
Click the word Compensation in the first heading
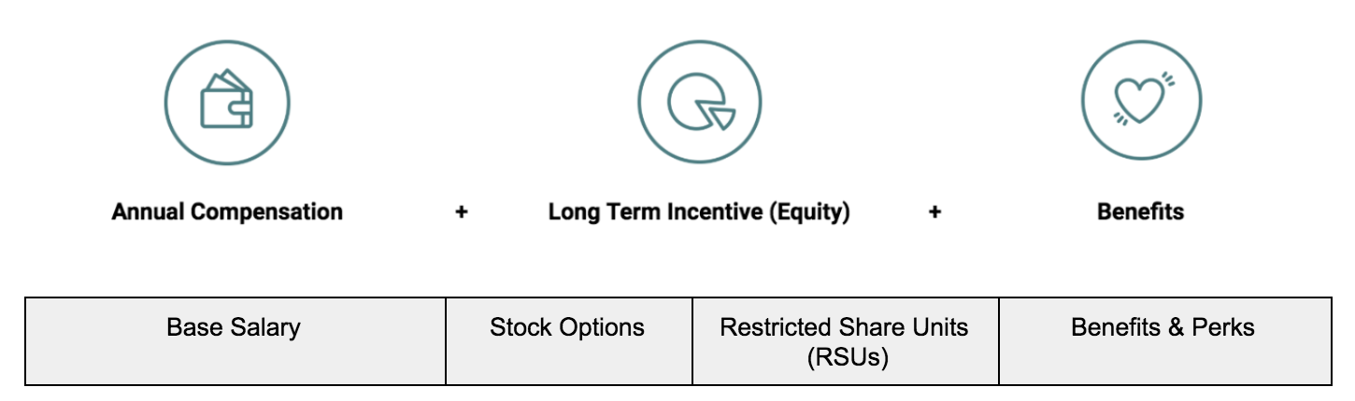pyautogui.click(x=269, y=212)
